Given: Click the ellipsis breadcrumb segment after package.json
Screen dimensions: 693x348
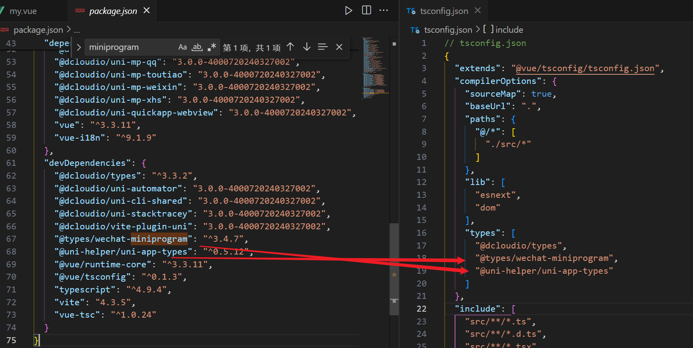Looking at the screenshot, I should pyautogui.click(x=77, y=30).
